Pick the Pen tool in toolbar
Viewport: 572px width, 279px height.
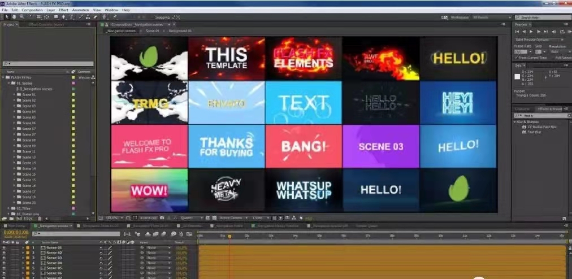click(x=62, y=17)
